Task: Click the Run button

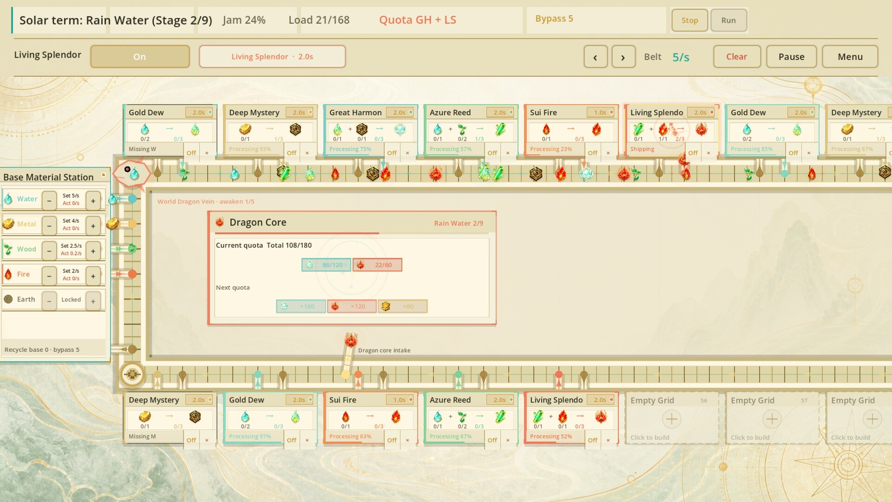Action: pos(728,20)
